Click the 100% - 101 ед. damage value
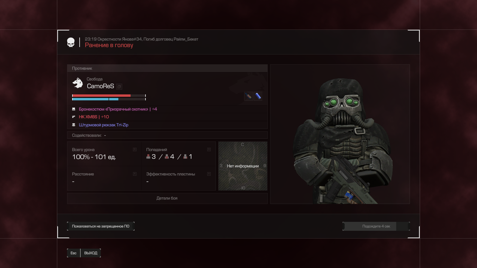This screenshot has width=477, height=268. [94, 157]
